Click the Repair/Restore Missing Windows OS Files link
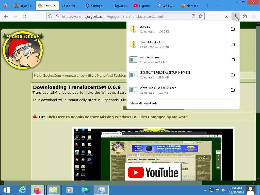This screenshot has width=260, height=195. [x=117, y=117]
